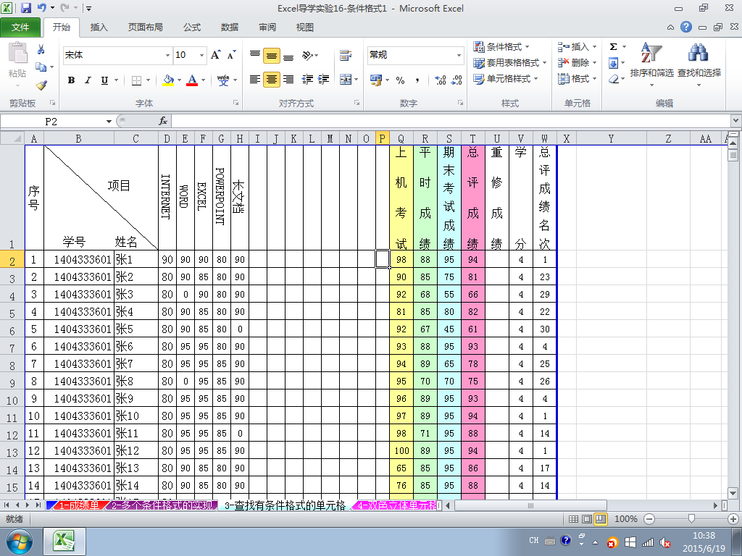Toggle Bold formatting

pos(71,80)
